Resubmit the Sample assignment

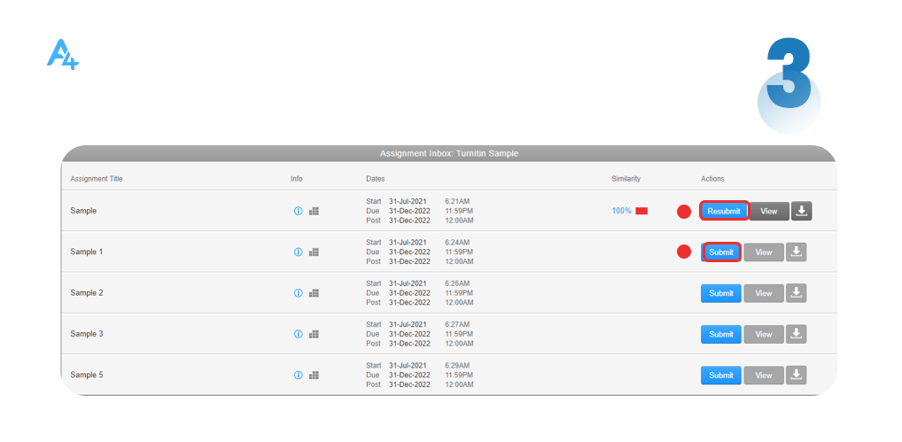[724, 211]
